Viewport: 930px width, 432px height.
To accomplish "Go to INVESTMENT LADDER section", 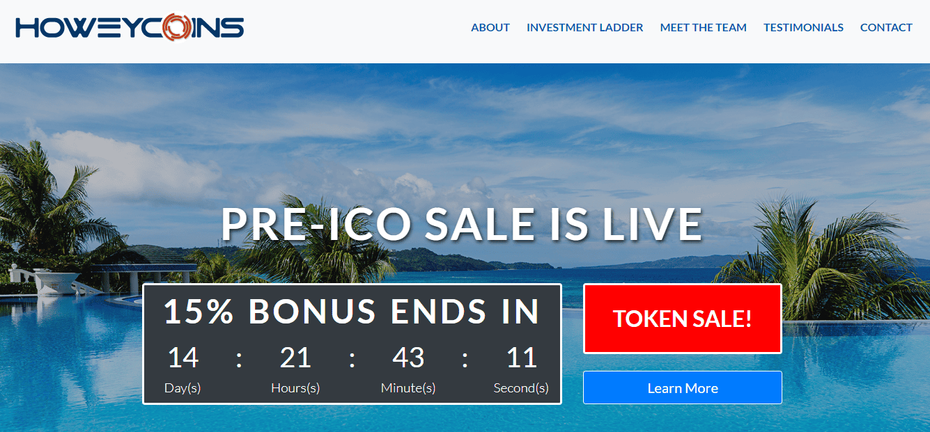I will point(585,28).
